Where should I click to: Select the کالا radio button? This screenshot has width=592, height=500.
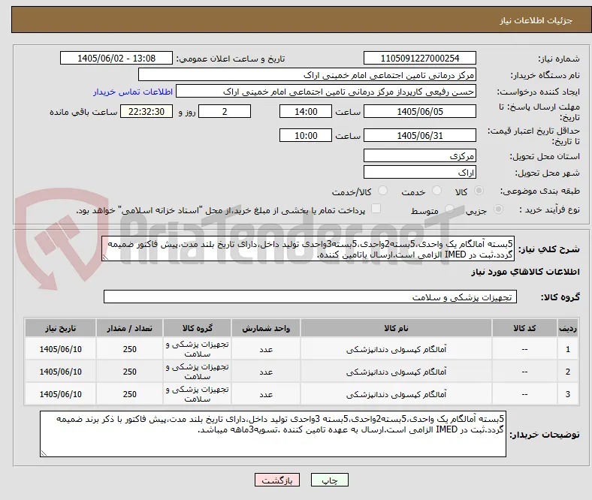click(479, 191)
